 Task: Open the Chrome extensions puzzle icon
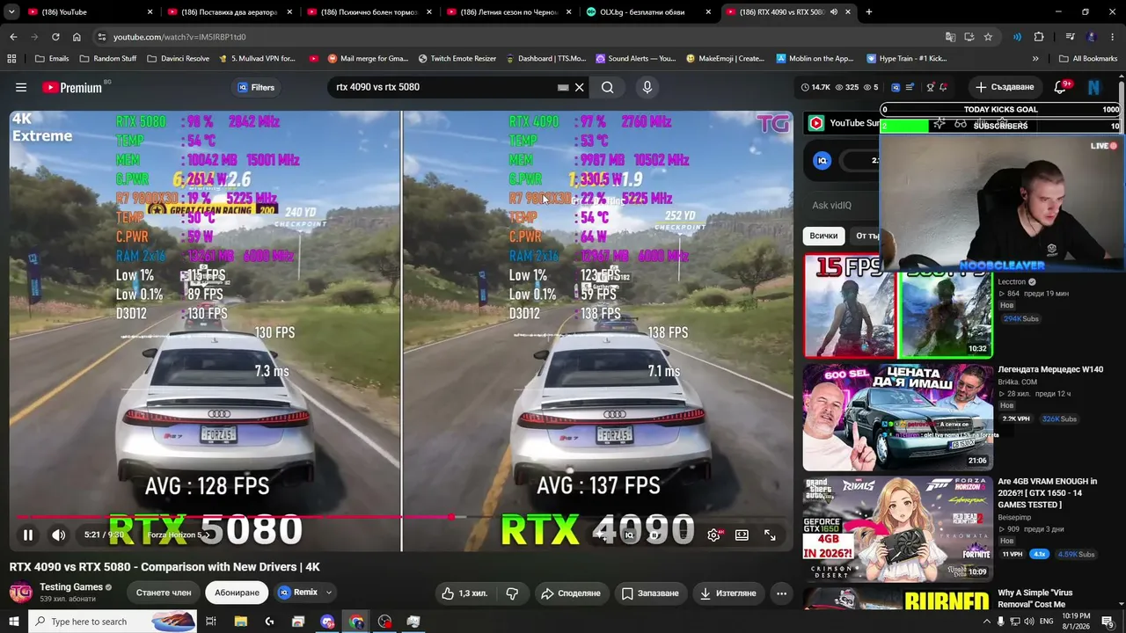click(1039, 37)
